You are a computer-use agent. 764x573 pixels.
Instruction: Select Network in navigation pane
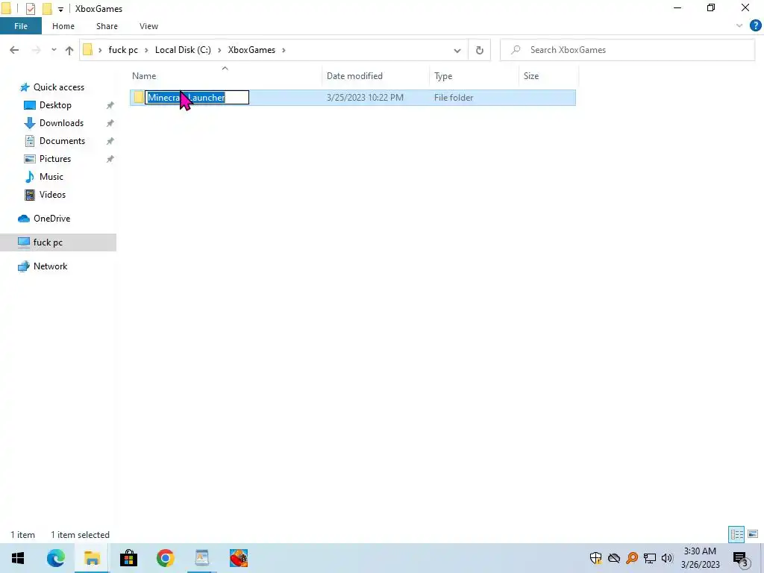50,266
